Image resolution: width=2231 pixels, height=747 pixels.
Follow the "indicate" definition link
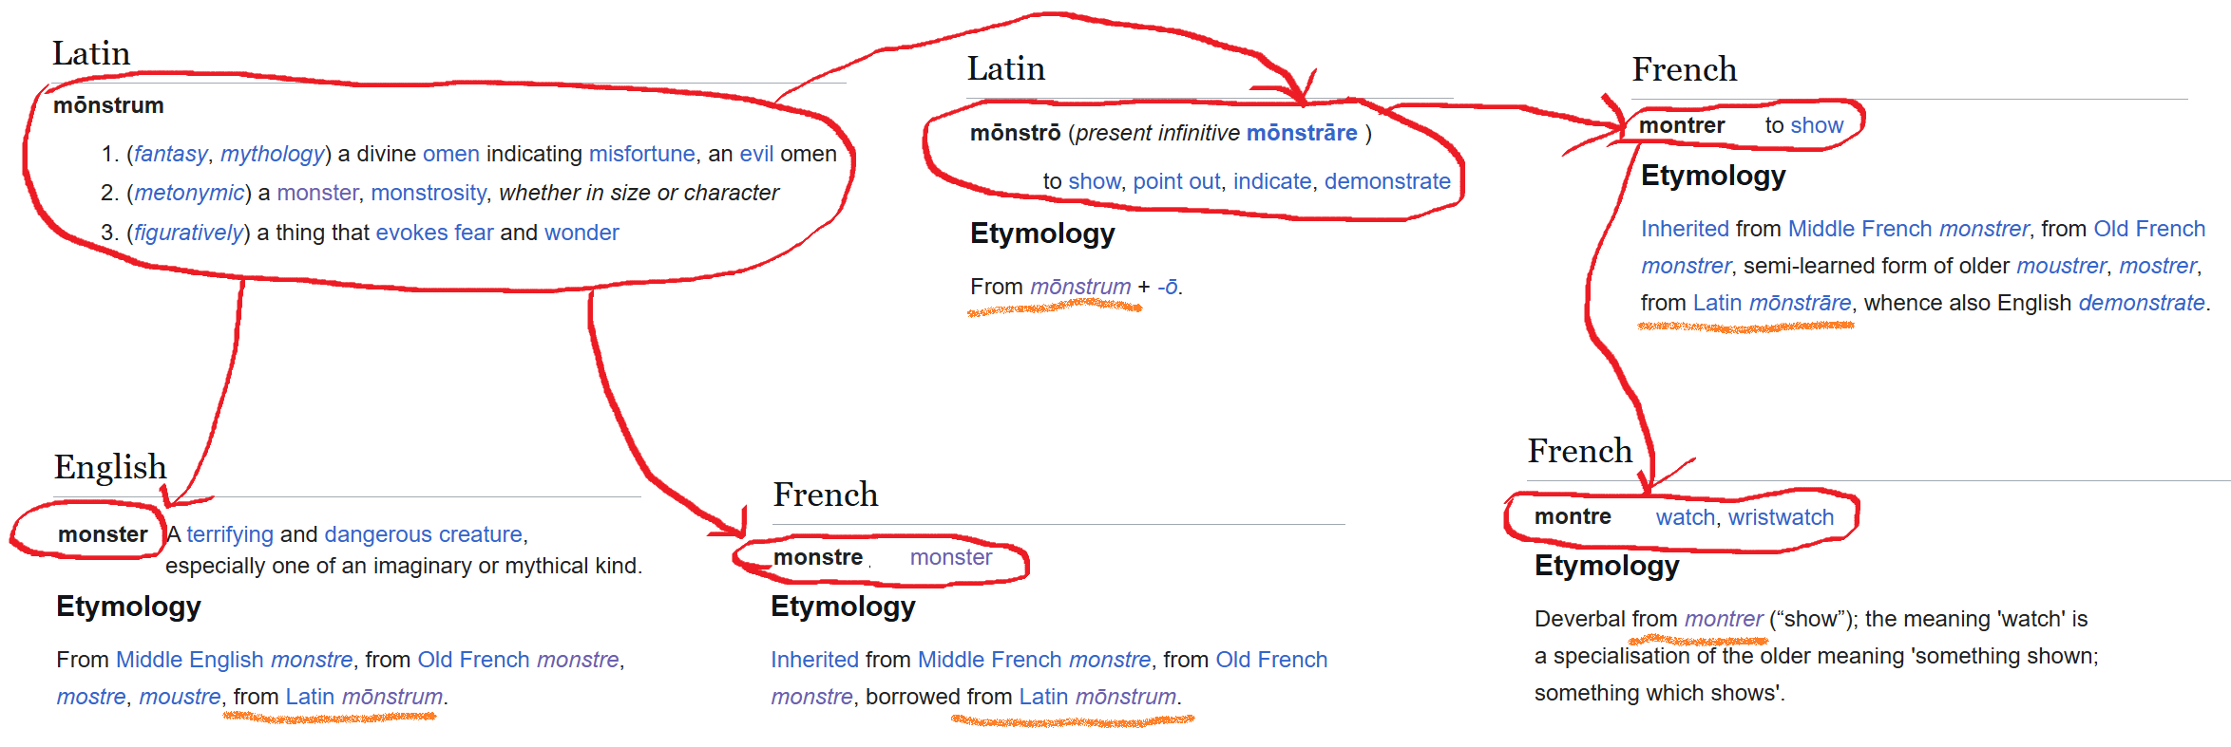pos(1272,181)
